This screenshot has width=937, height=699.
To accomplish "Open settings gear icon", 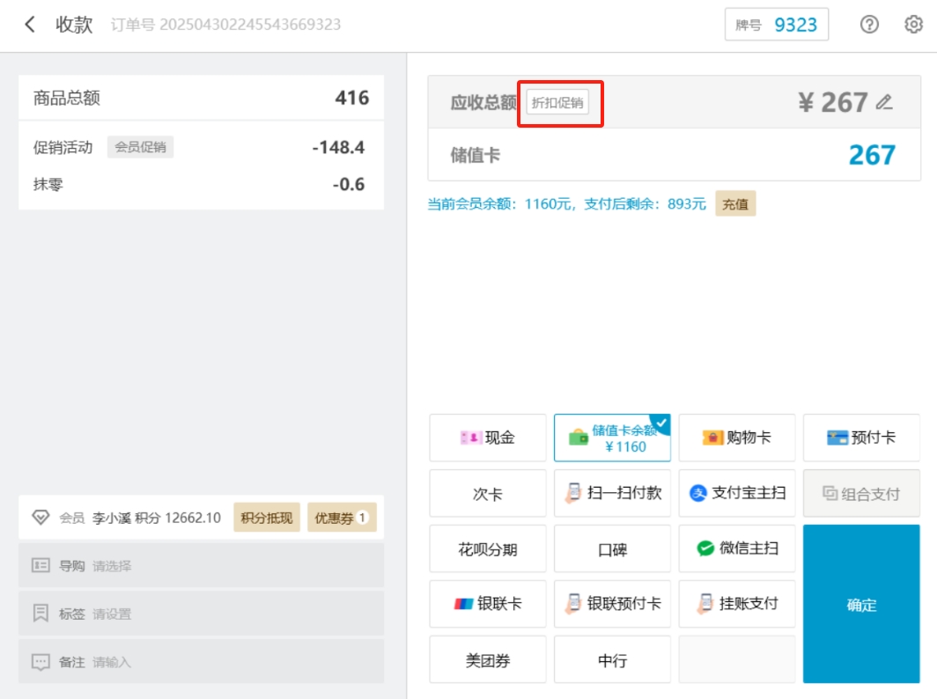I will pos(913,25).
